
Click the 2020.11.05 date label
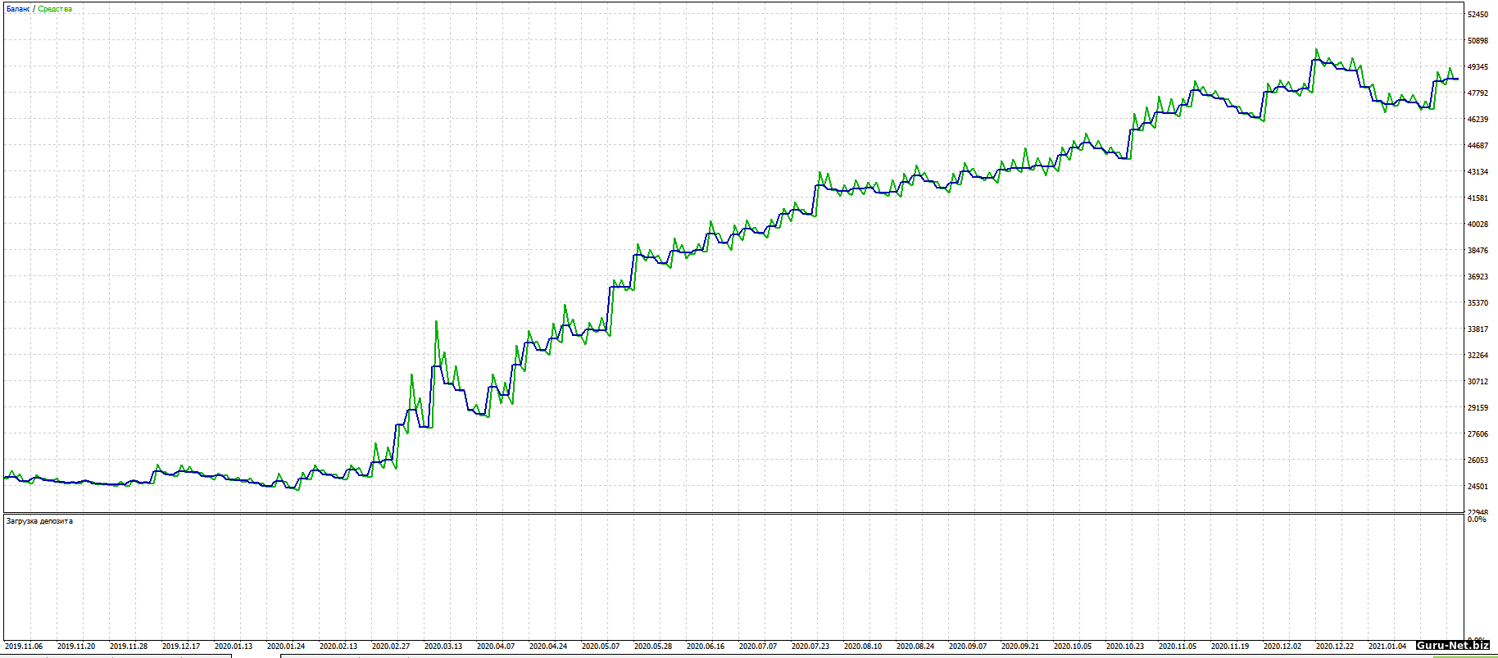click(x=1178, y=647)
